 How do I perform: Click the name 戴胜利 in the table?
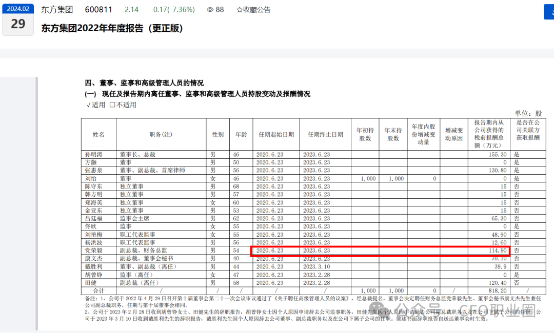tap(94, 267)
